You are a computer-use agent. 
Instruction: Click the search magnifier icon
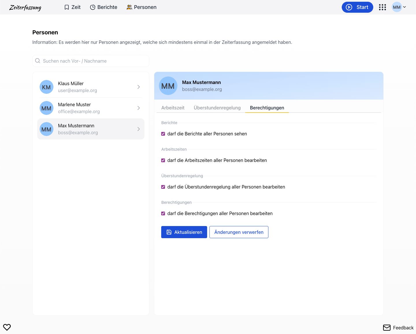[x=38, y=61]
